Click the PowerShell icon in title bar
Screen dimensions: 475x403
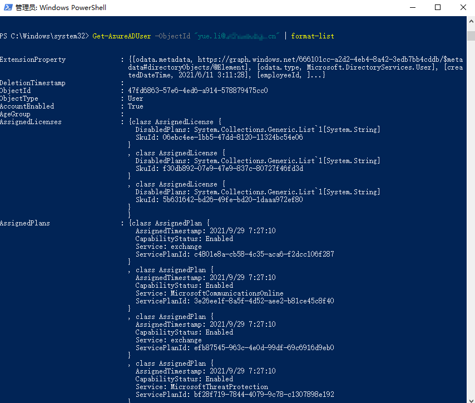coord(7,8)
